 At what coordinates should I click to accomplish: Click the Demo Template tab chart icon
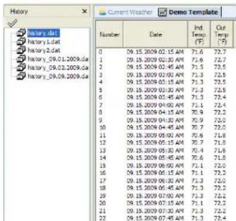tap(162, 12)
